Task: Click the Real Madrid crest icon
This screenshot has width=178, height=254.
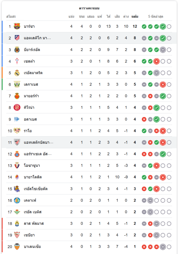Action: 17,73
